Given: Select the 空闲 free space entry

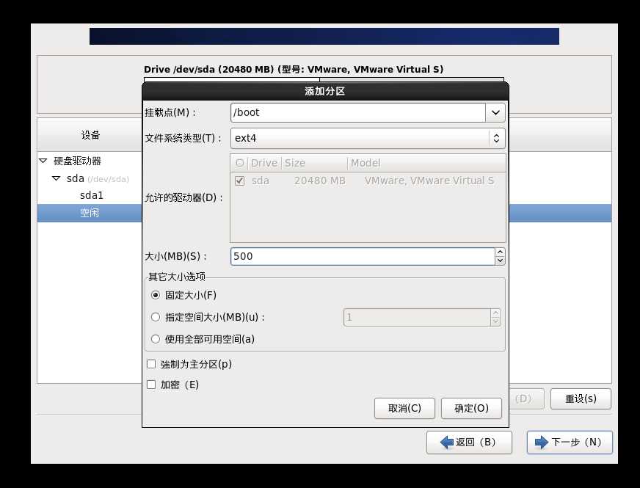Looking at the screenshot, I should (90, 212).
